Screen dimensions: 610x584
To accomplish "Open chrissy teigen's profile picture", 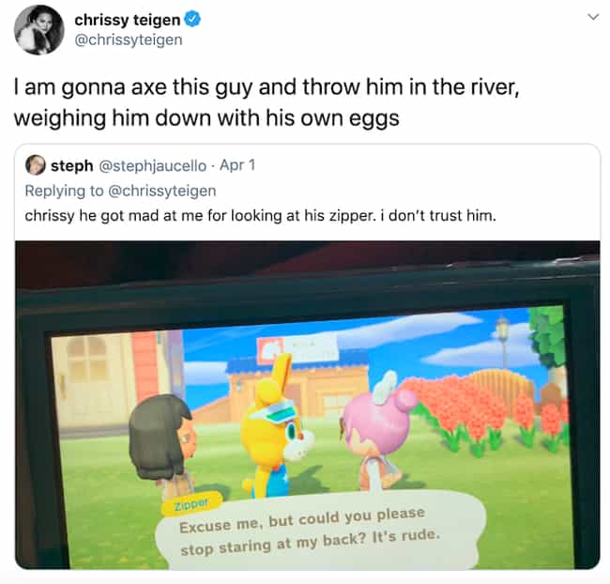I will coord(38,30).
